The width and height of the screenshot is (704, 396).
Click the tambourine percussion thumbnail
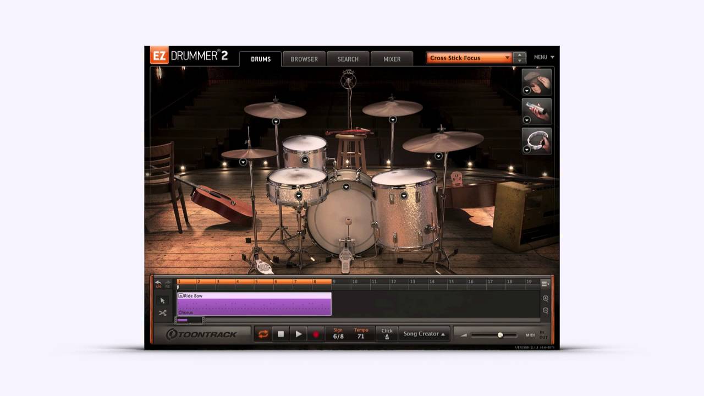point(537,141)
